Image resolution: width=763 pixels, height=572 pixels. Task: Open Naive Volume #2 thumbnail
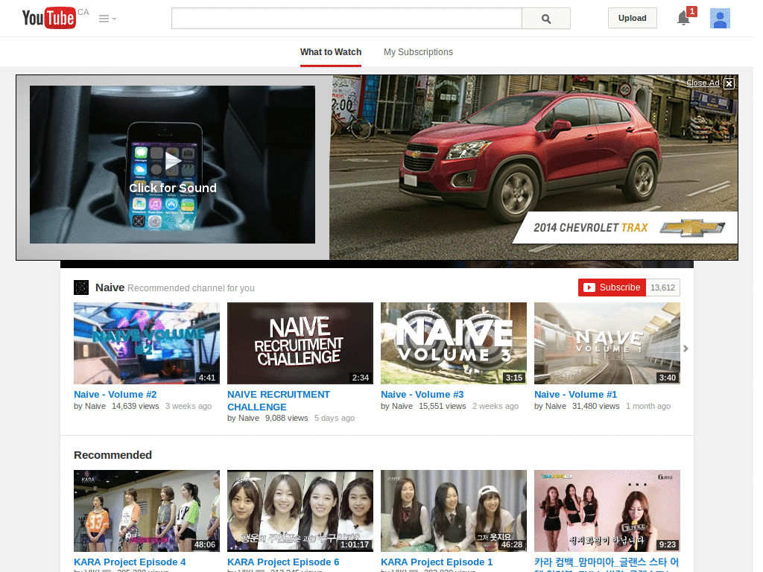[147, 343]
